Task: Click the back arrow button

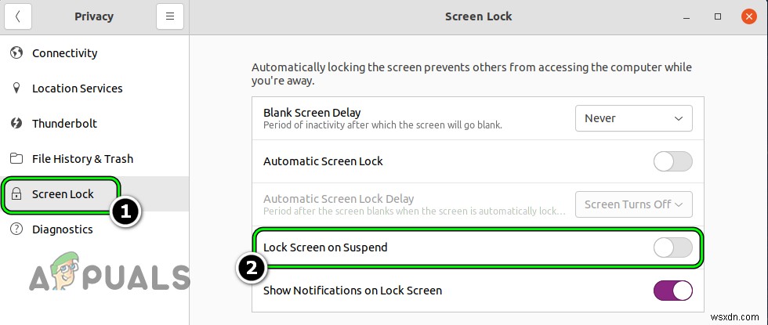Action: (x=18, y=16)
